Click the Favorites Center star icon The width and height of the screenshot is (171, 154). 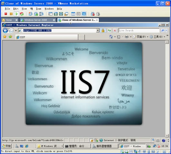(5, 37)
